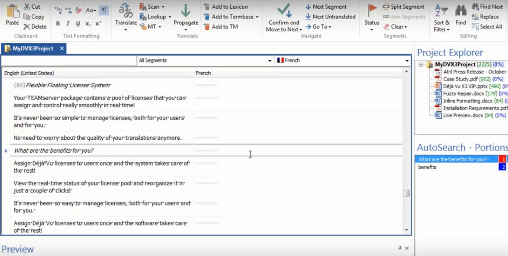Click Split Segment

404,7
